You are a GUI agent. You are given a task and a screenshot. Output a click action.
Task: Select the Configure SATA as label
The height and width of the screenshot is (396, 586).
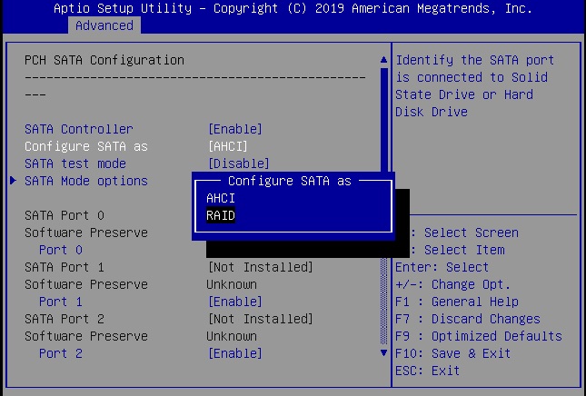coord(86,146)
